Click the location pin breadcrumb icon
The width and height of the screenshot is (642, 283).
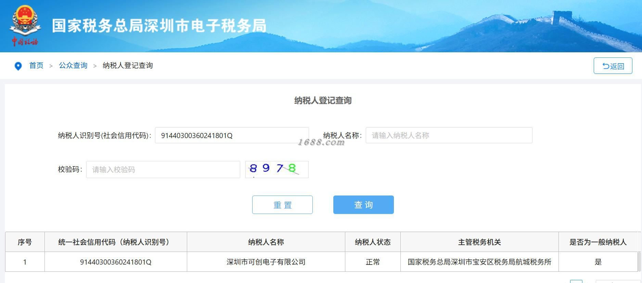pos(18,66)
